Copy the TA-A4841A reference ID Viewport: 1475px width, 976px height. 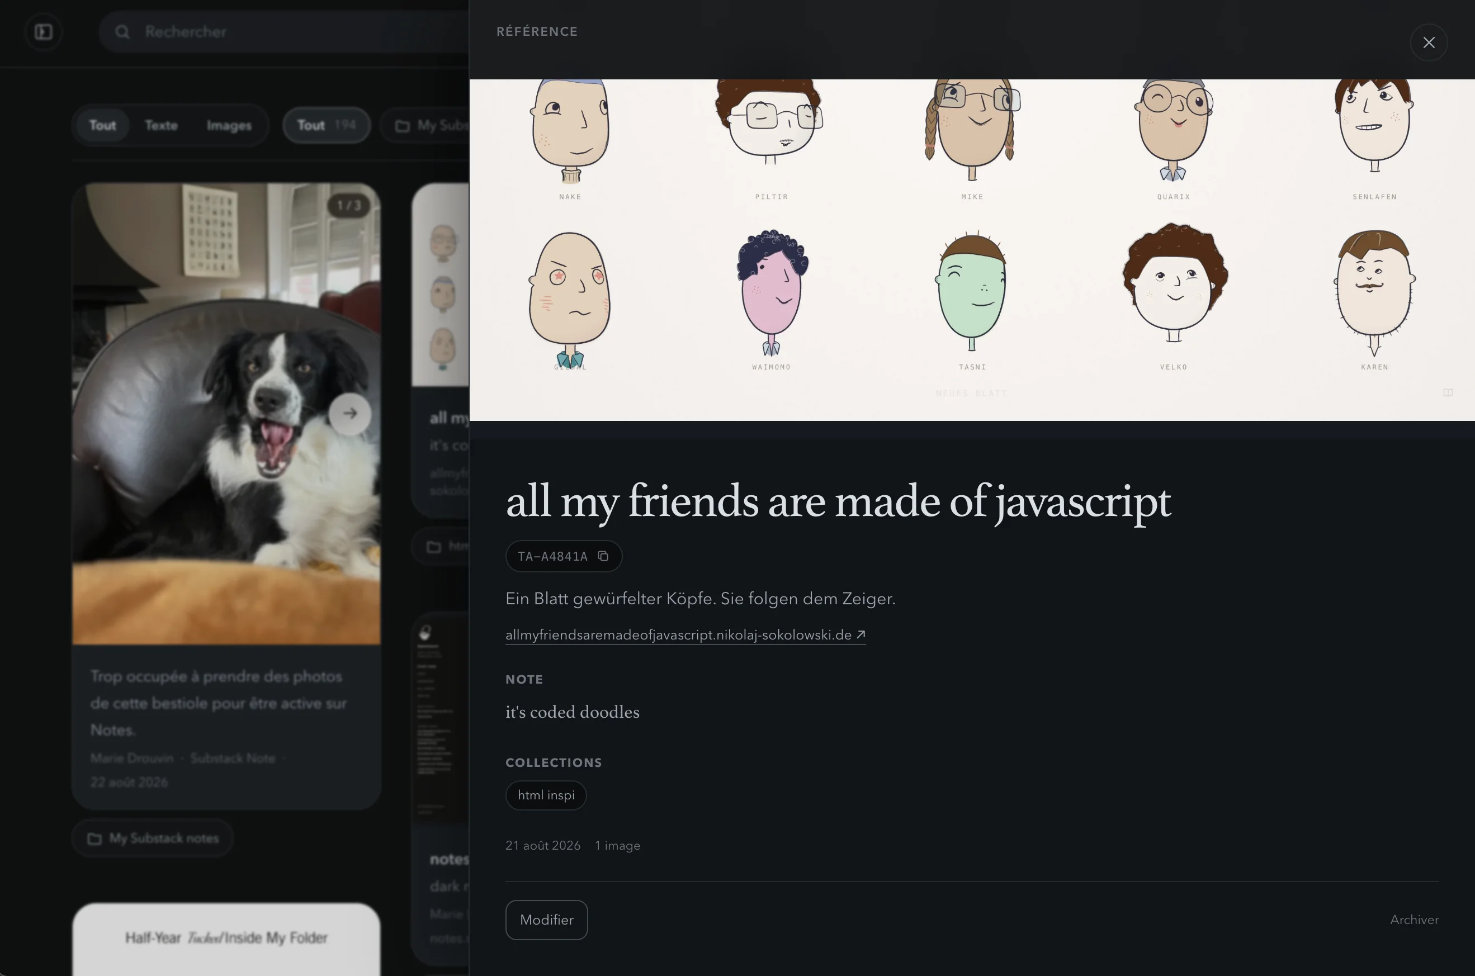603,556
